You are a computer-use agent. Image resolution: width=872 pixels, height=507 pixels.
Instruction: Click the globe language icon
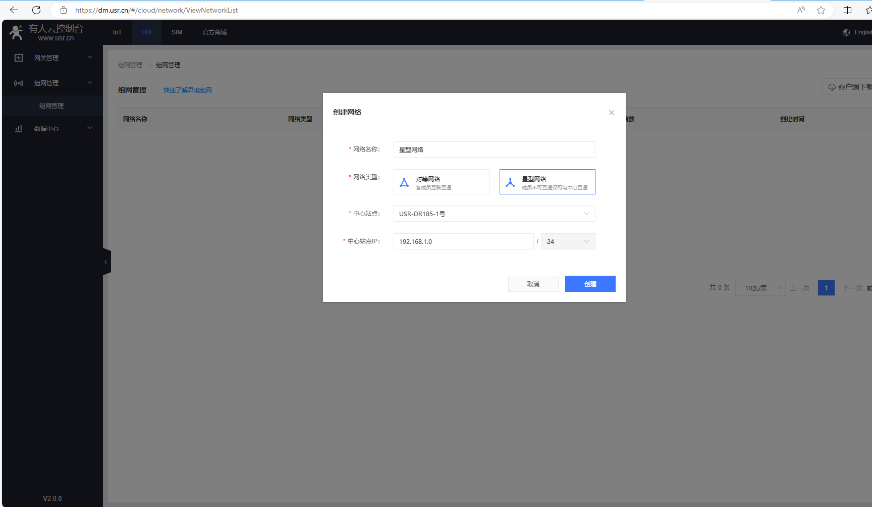846,32
